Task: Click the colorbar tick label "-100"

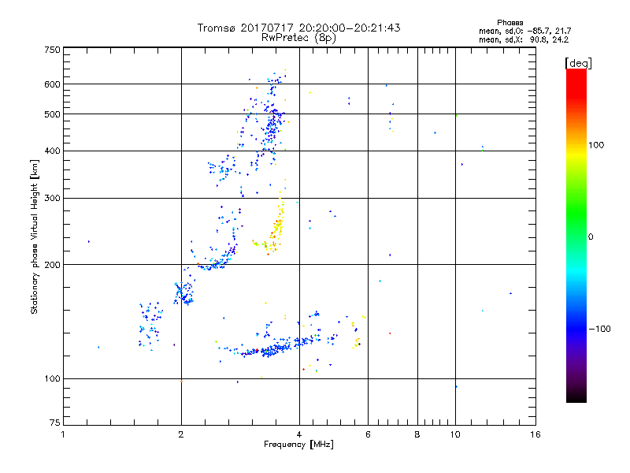Action: tap(600, 329)
